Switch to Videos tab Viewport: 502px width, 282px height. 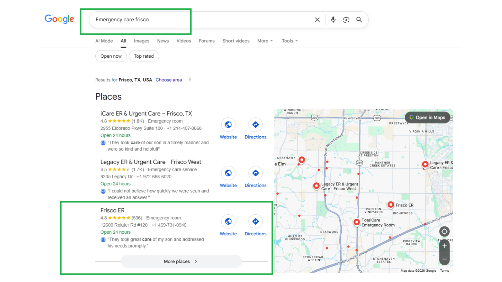(184, 41)
